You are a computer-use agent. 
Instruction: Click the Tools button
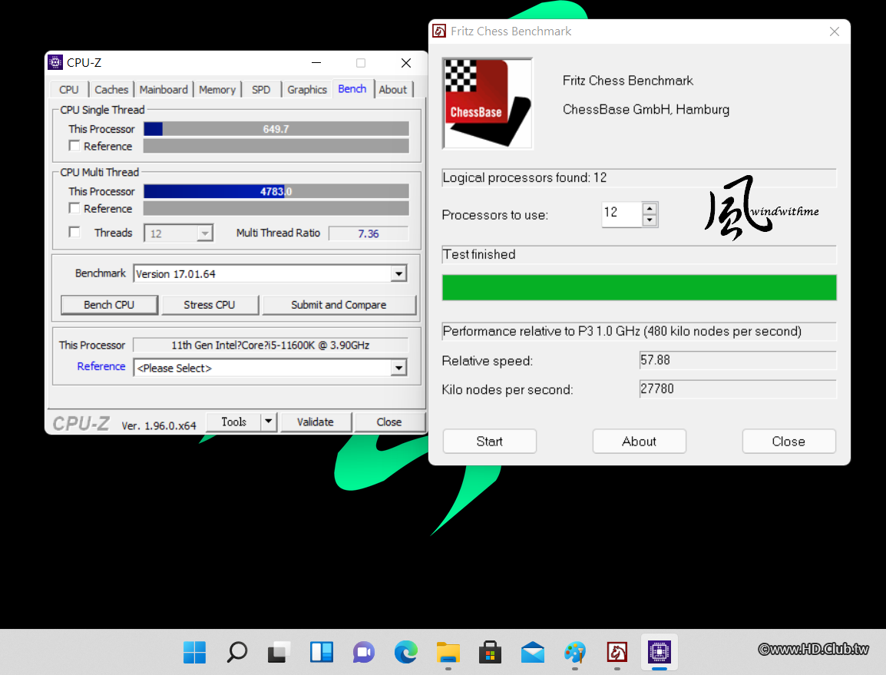click(233, 422)
